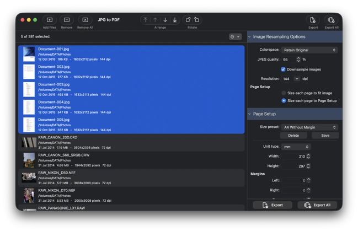Click the green fullscreen window button
Image resolution: width=358 pixels, height=231 pixels.
[x=35, y=20]
